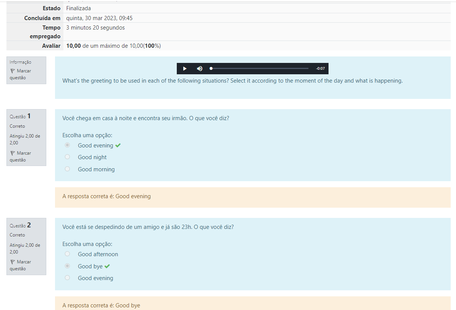Select the "Good evening" radio in Questão 1
The width and height of the screenshot is (456, 310).
coord(68,145)
